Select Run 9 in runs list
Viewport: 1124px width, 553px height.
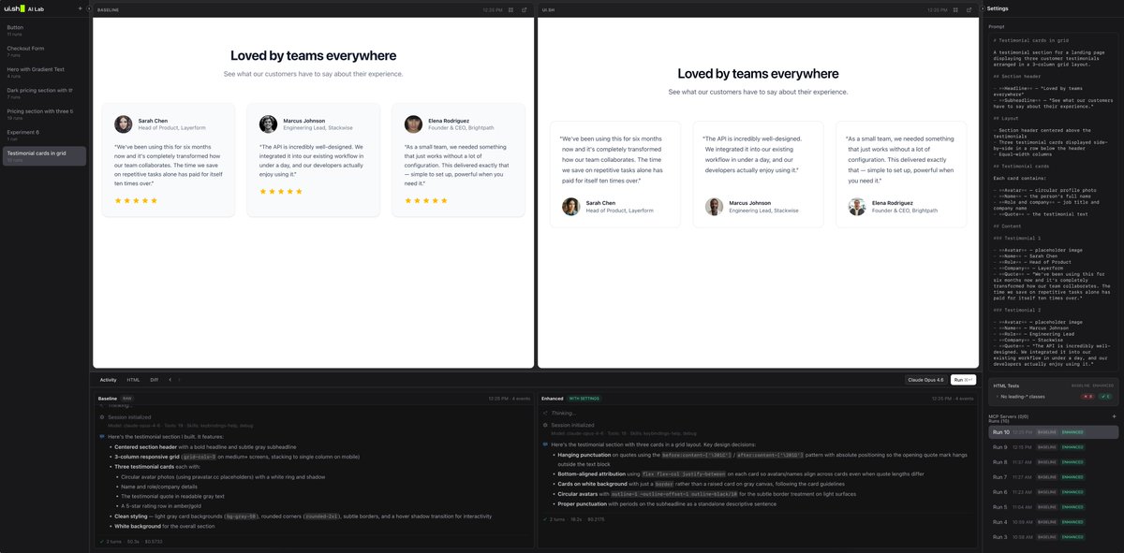click(x=1053, y=447)
